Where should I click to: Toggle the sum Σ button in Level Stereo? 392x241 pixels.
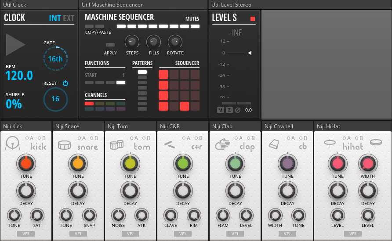pyautogui.click(x=229, y=110)
